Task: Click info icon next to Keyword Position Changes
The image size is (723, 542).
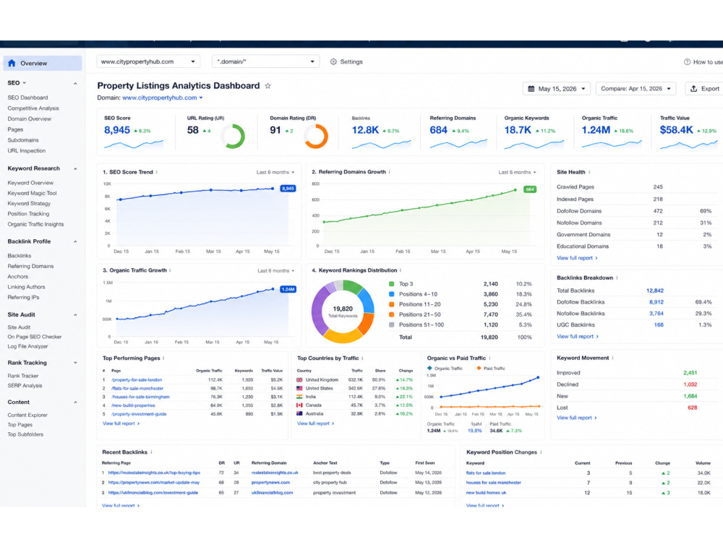Action: tap(541, 452)
